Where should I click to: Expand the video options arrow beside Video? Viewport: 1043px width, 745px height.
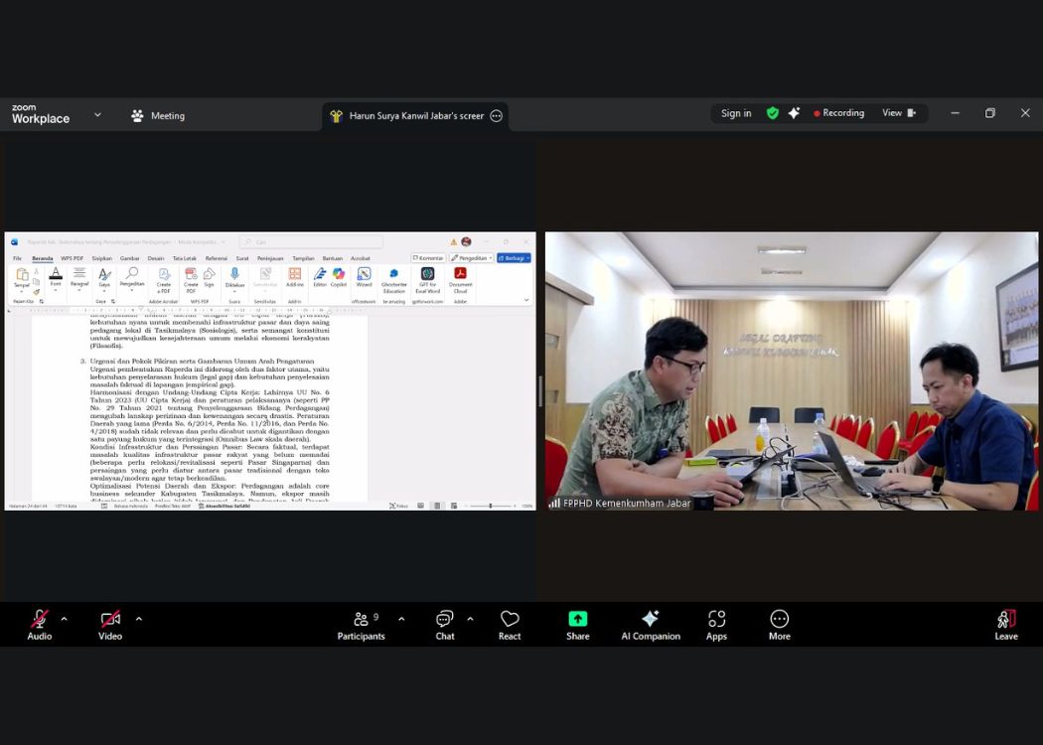138,619
